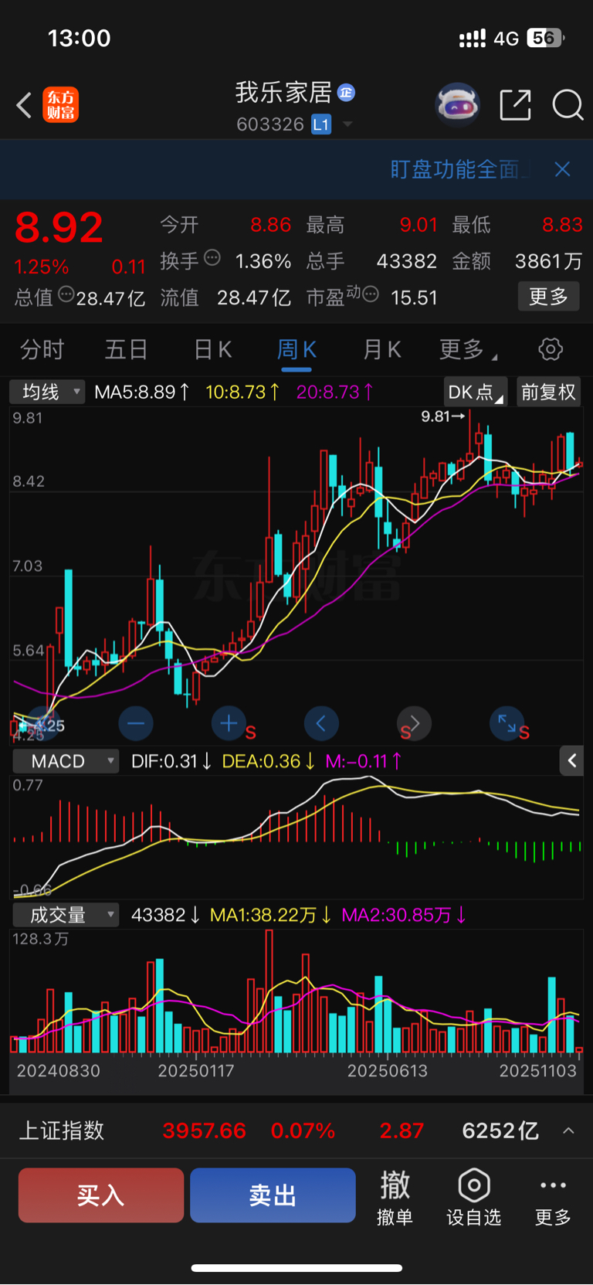Zoom in chart with plus button
This screenshot has width=593, height=1285.
229,724
